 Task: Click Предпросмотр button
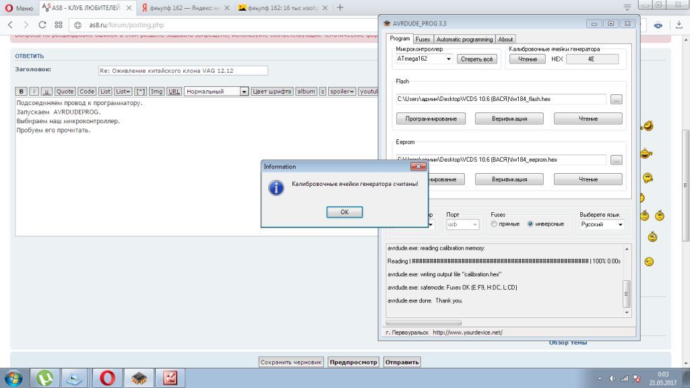click(x=353, y=362)
